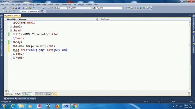Screen dimensions: 195x109
Task: Click the Paste clipboard icon
Action: click(x=30, y=8)
